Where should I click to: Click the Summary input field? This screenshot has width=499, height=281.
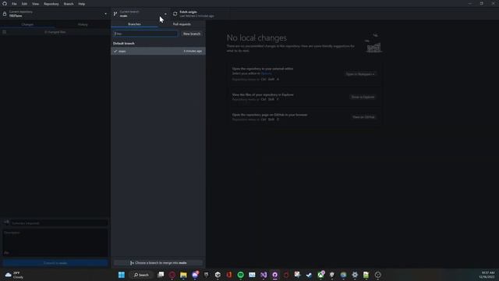(59, 223)
